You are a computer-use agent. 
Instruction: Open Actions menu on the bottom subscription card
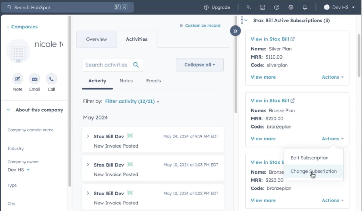[333, 200]
